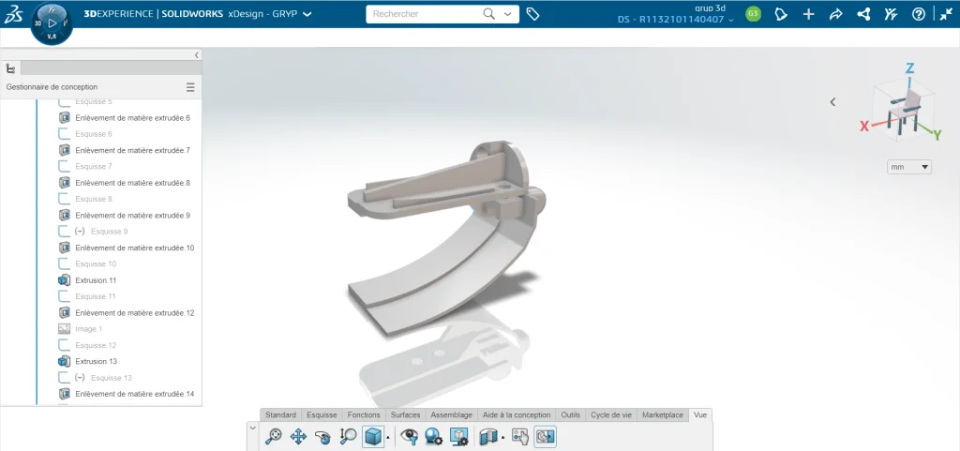Select the pan tool with four arrows
Viewport: 960px width, 451px height.
(x=299, y=436)
